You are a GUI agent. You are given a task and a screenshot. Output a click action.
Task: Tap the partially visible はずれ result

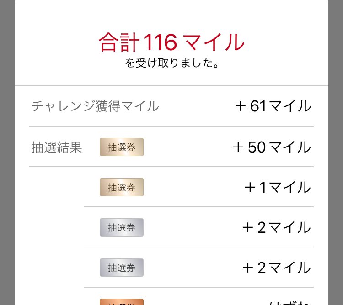point(289,303)
